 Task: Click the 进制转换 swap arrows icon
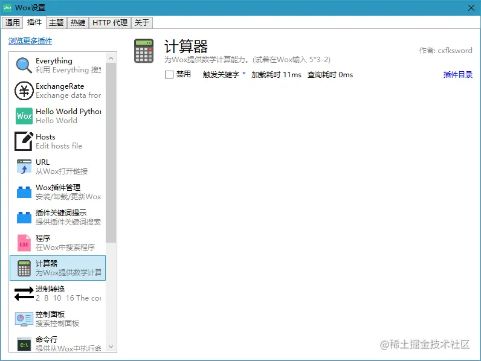click(x=24, y=293)
